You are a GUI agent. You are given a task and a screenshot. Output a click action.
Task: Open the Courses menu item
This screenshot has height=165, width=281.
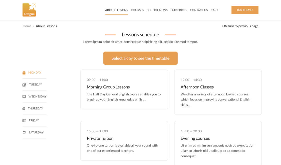point(137,10)
